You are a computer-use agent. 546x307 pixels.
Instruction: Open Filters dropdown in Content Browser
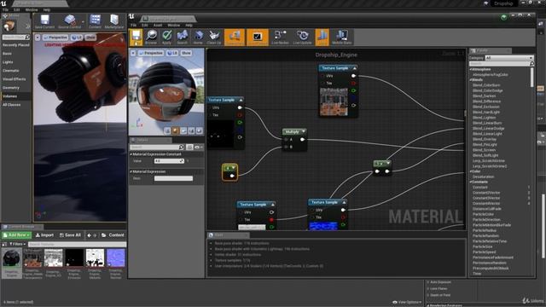coord(17,244)
